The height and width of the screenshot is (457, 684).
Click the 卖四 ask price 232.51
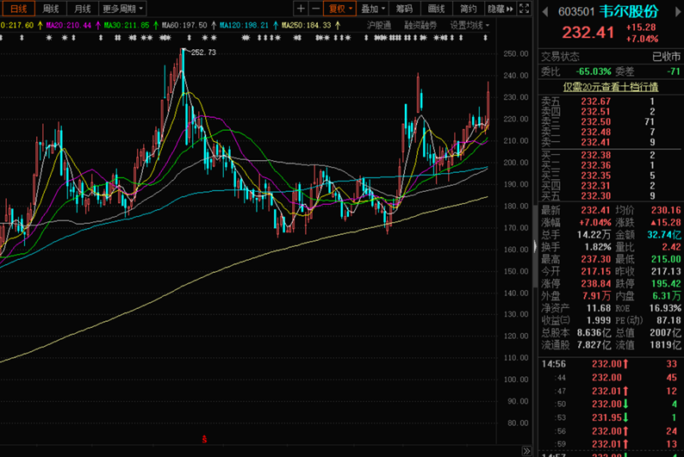[595, 112]
